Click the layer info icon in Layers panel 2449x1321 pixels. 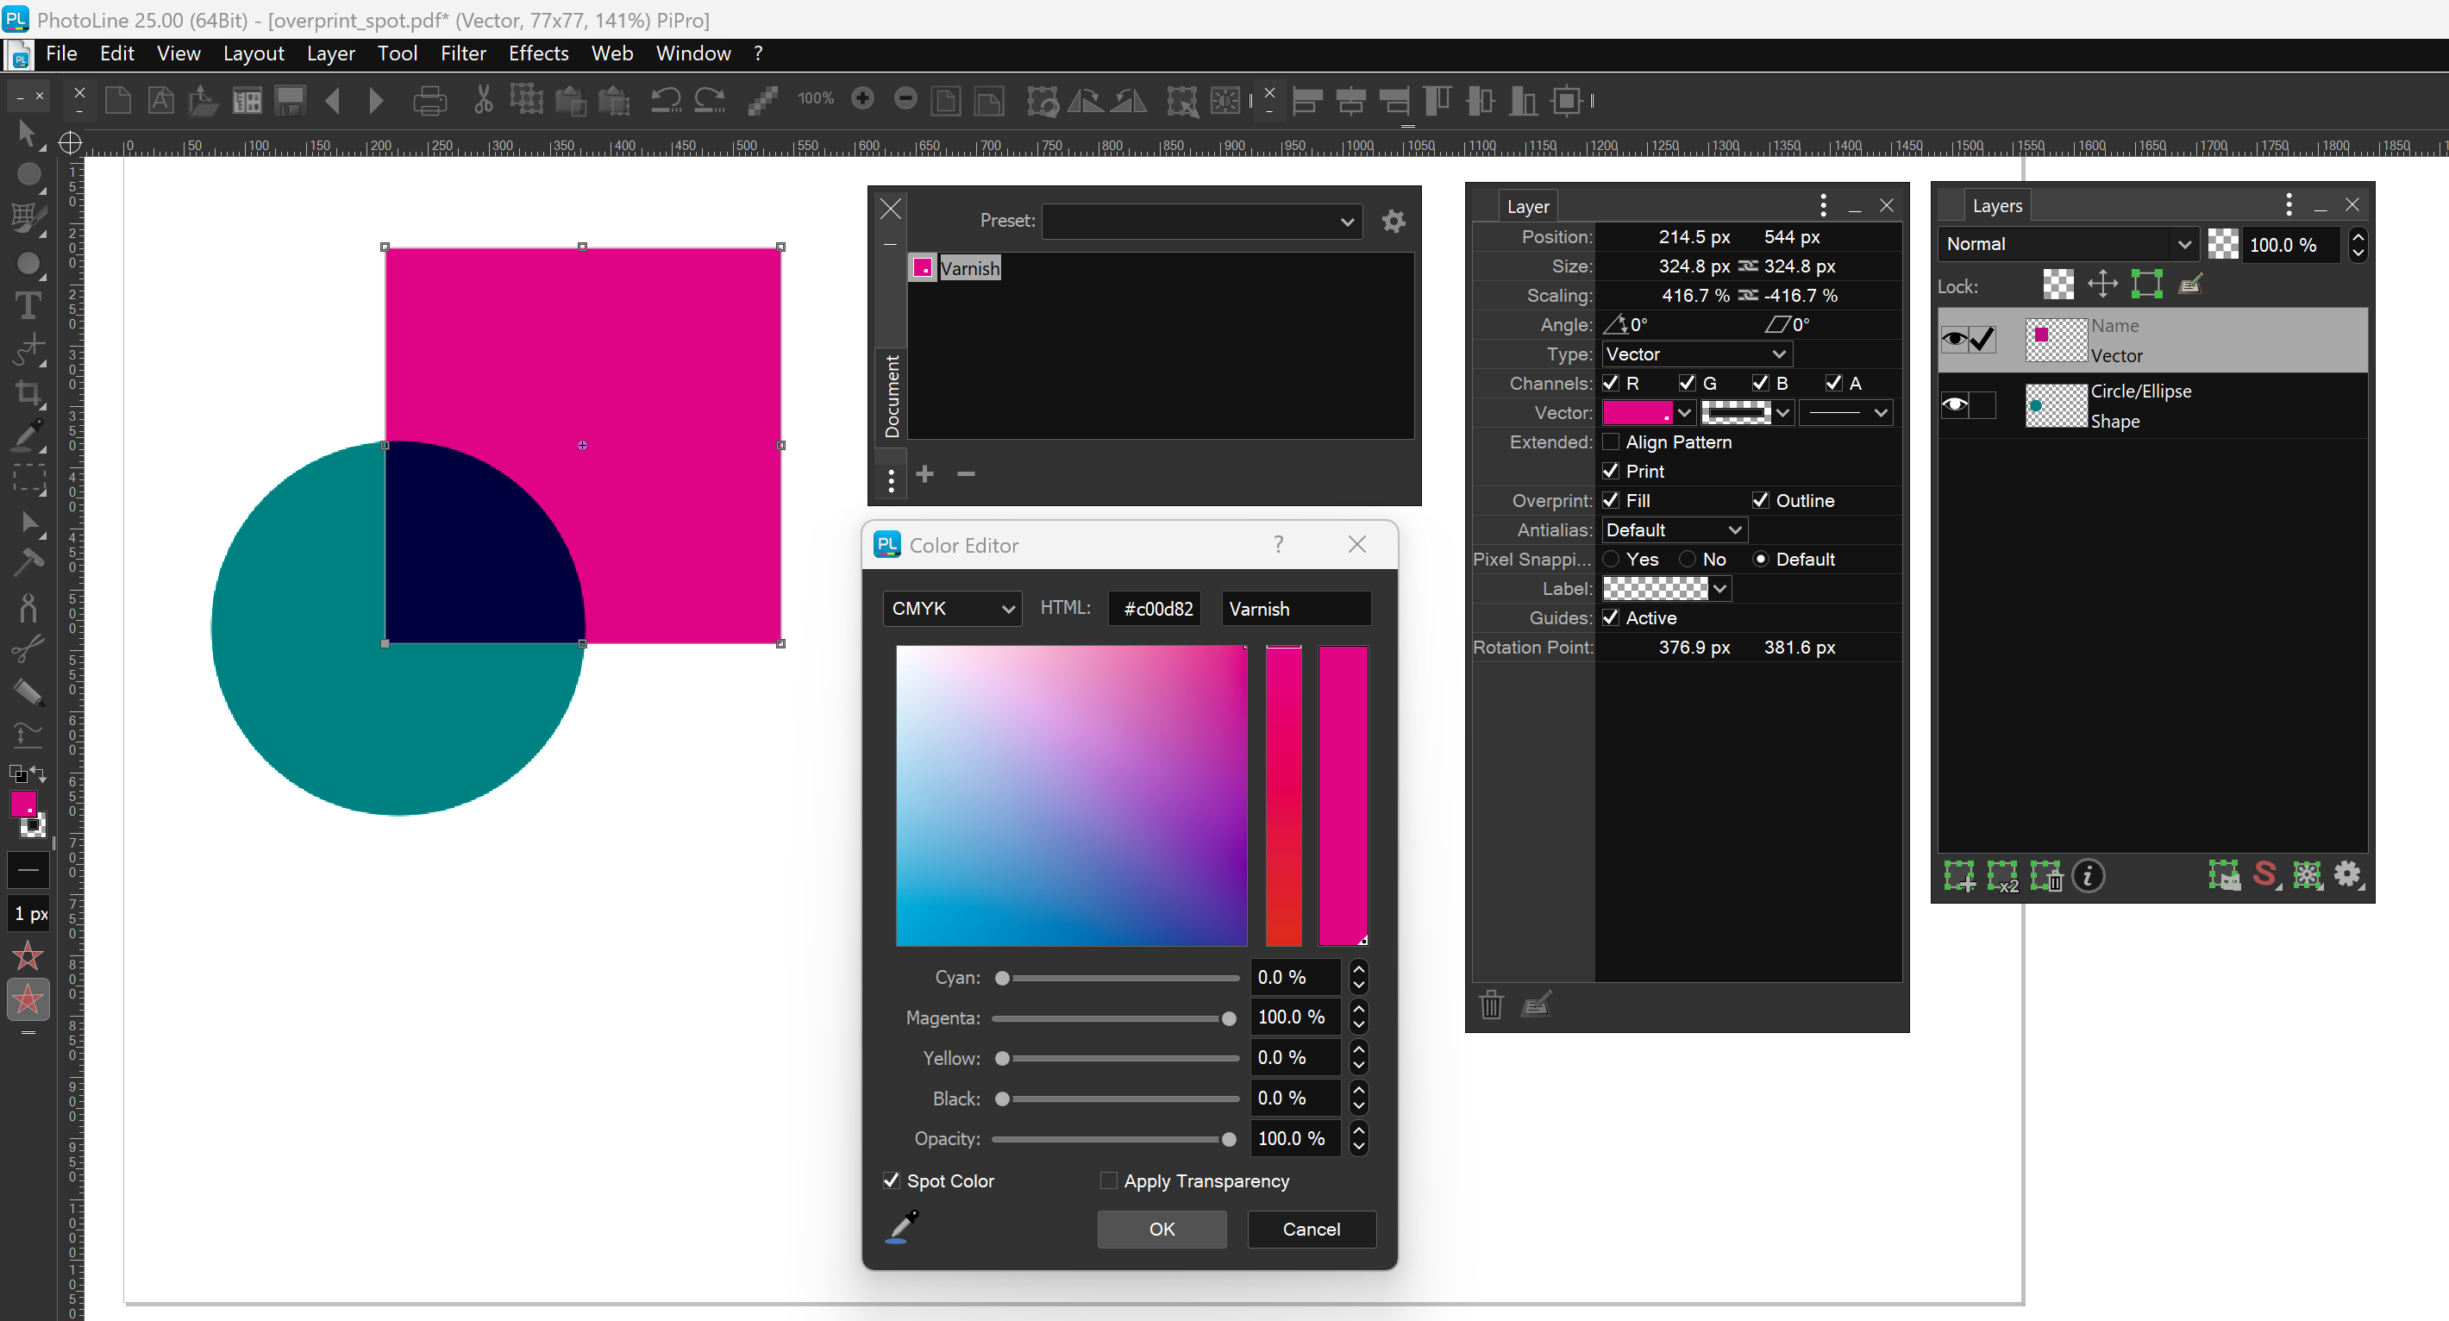(x=2089, y=875)
